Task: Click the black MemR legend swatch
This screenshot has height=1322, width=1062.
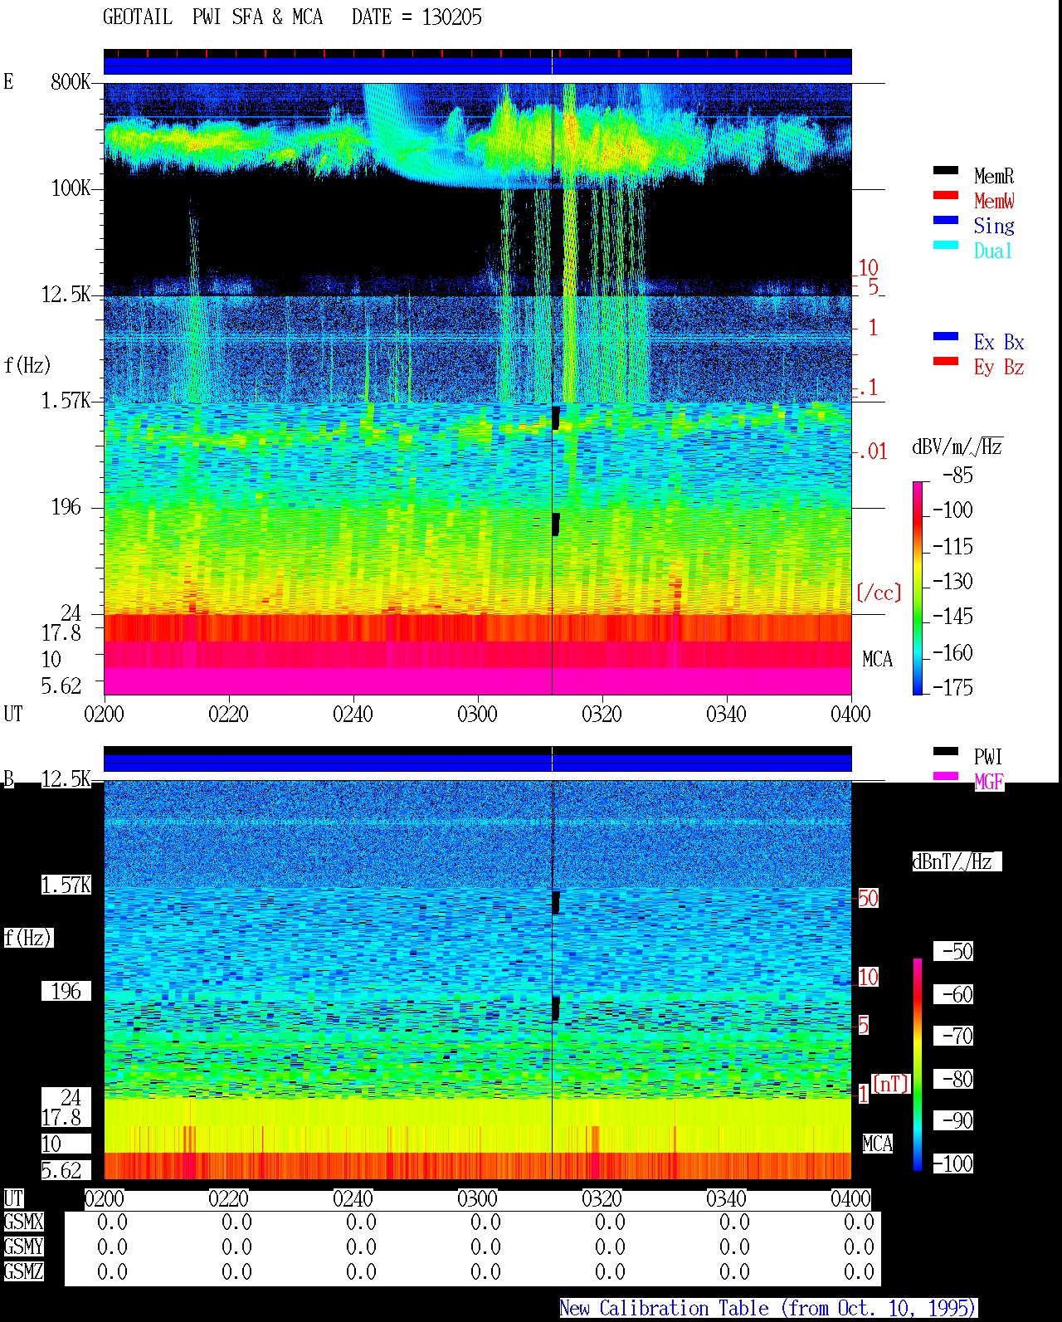Action: pos(946,170)
